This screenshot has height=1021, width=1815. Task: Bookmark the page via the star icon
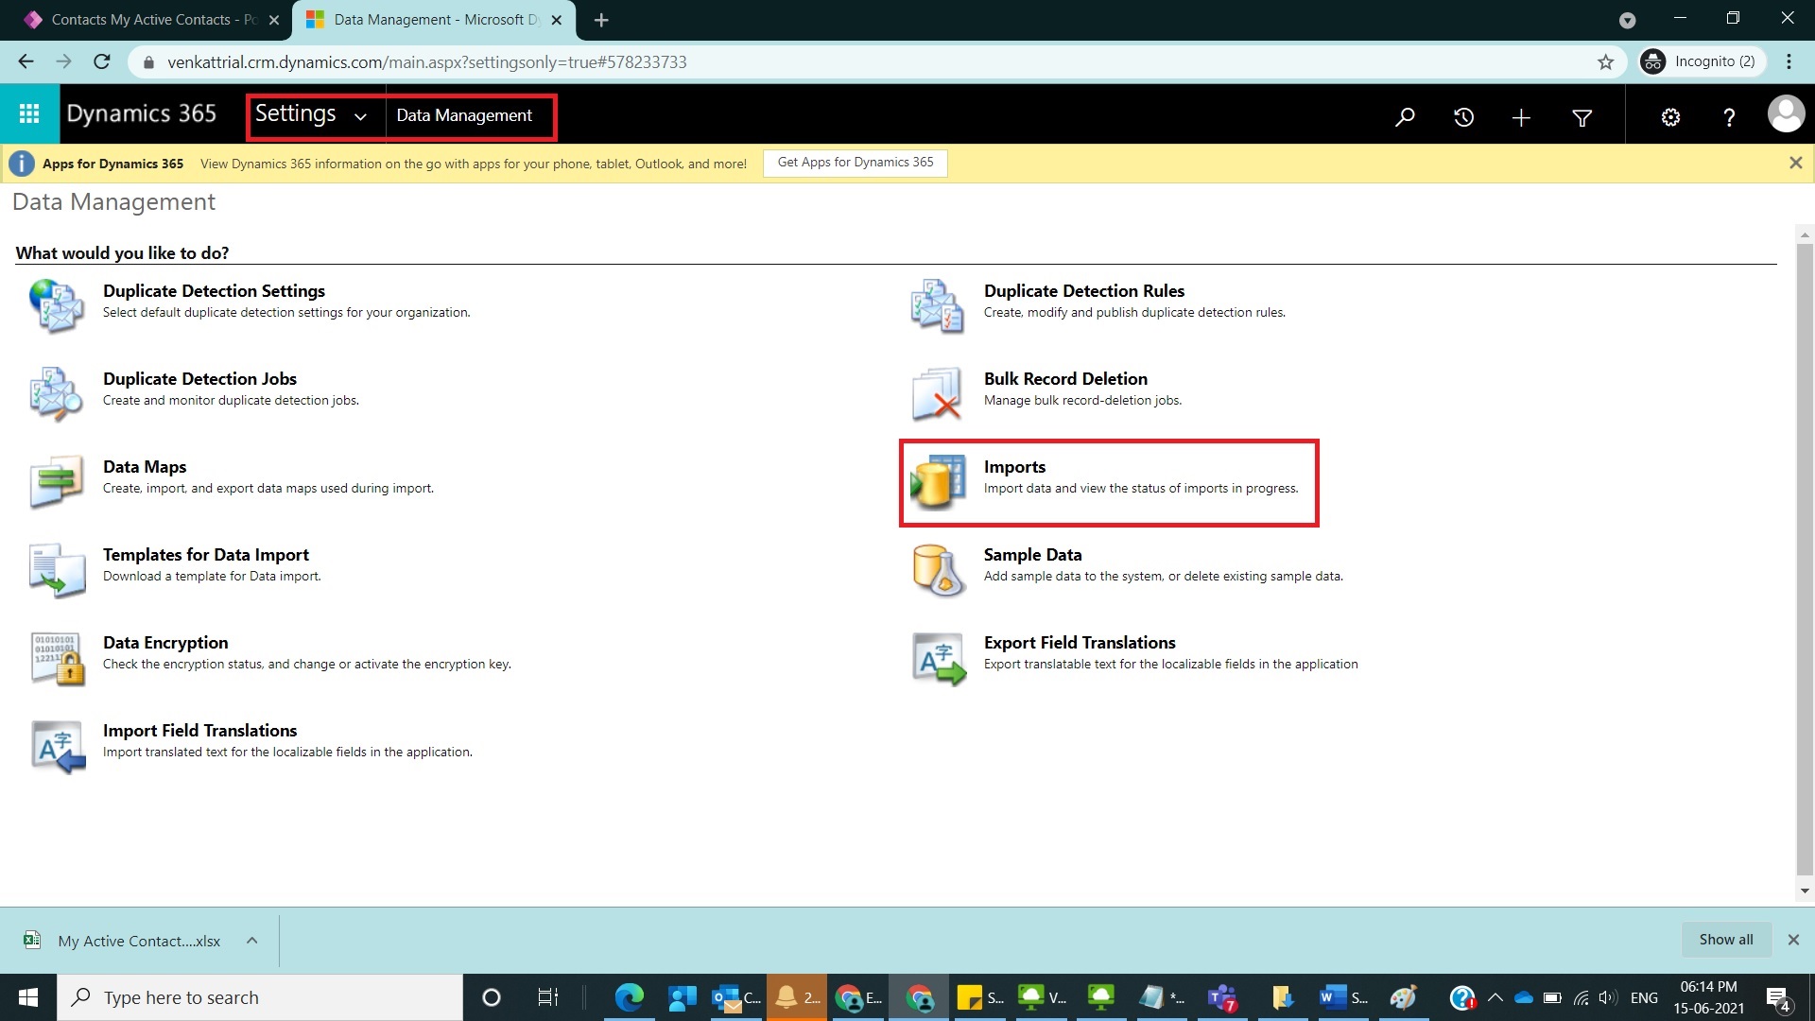click(x=1605, y=61)
